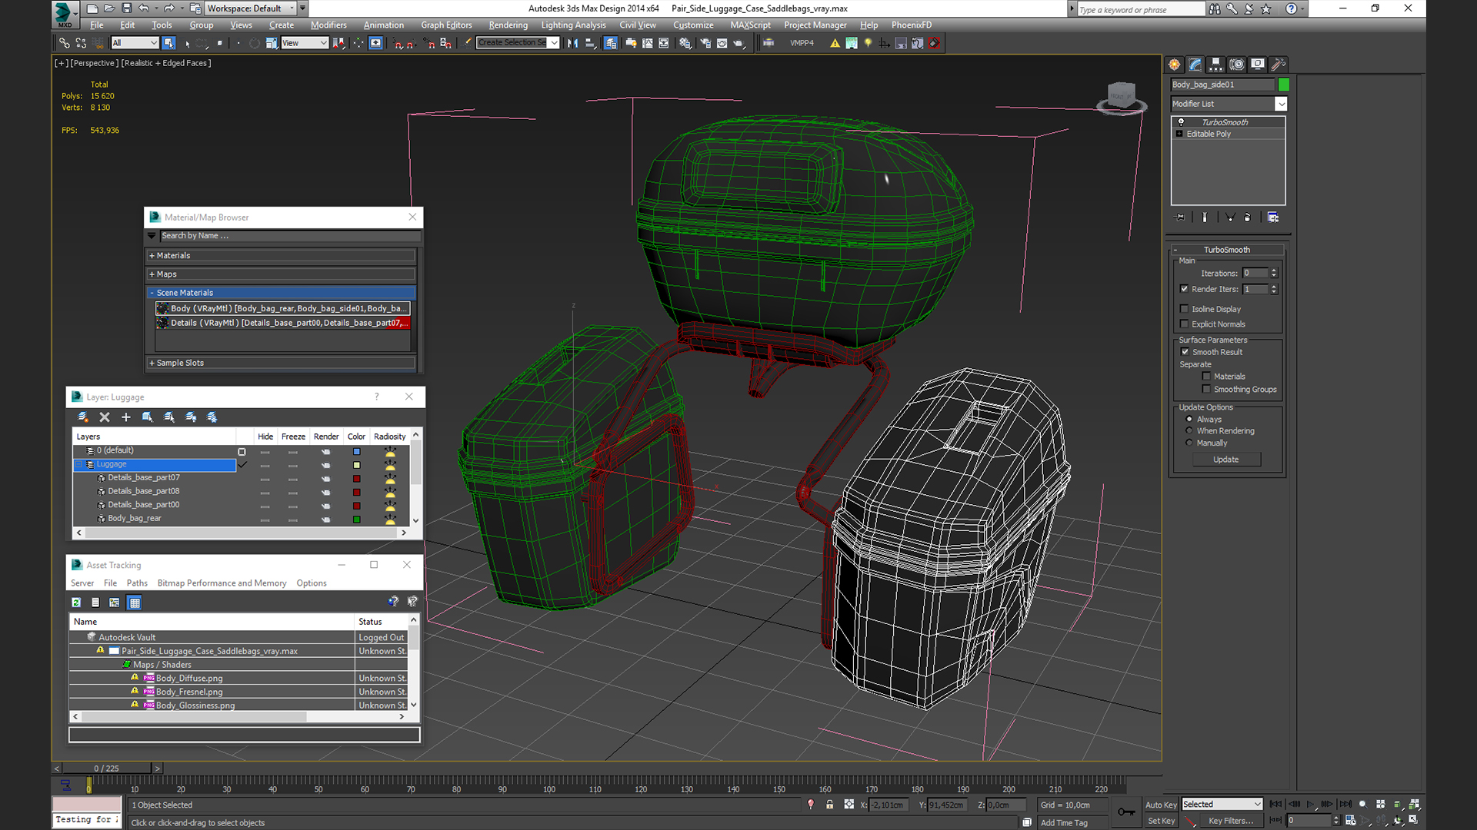
Task: Click the TurboSmooth Update button
Action: [1226, 460]
